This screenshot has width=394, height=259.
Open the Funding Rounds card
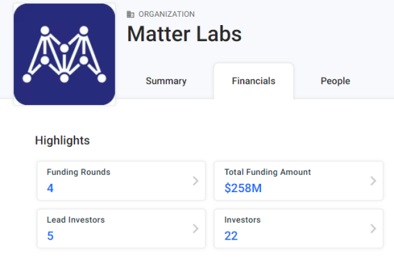(x=121, y=181)
